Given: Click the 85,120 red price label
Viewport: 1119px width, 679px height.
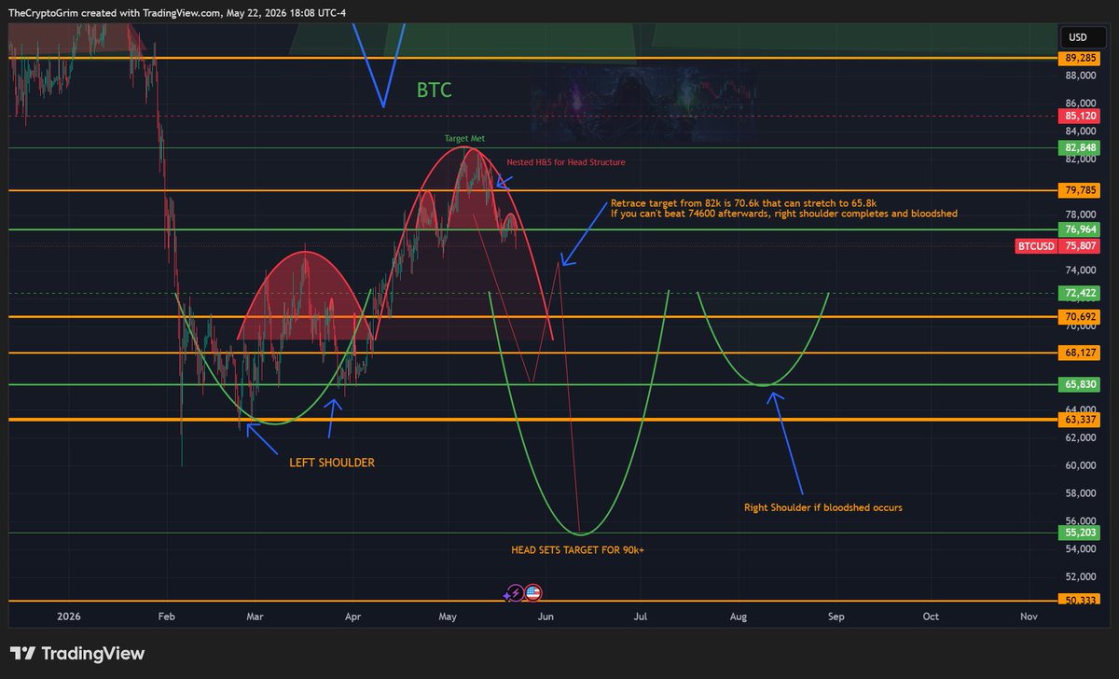Looking at the screenshot, I should (x=1082, y=117).
